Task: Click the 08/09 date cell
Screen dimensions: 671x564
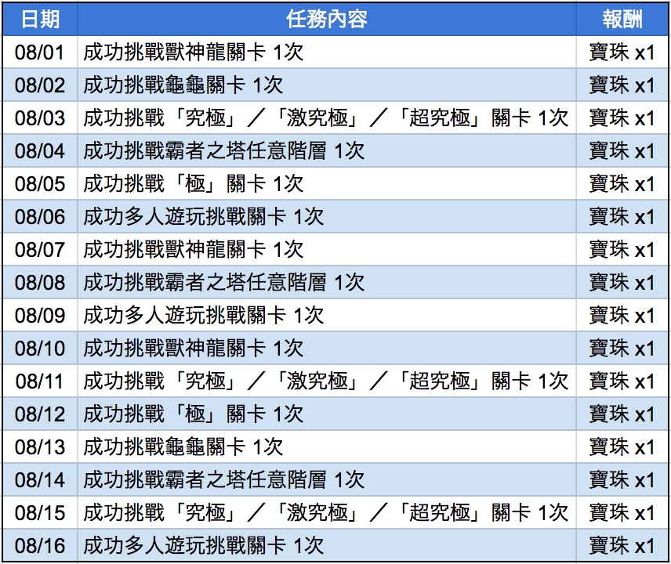Action: pos(40,316)
